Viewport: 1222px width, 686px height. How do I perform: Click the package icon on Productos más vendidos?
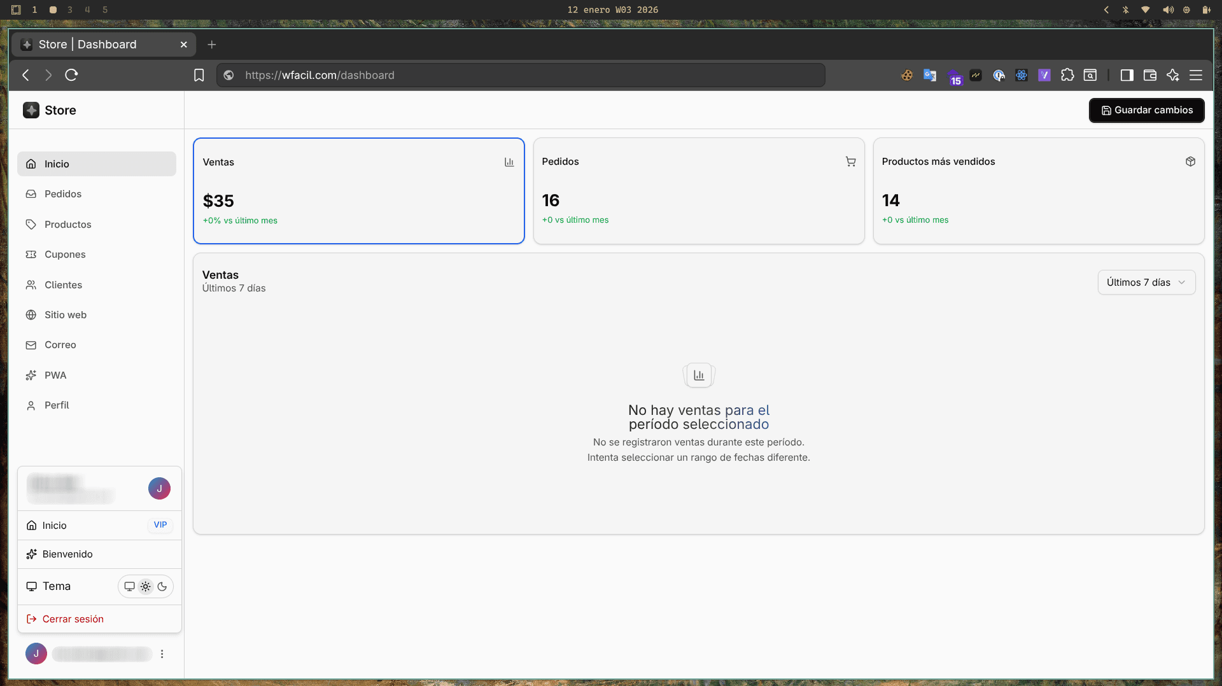(x=1191, y=161)
